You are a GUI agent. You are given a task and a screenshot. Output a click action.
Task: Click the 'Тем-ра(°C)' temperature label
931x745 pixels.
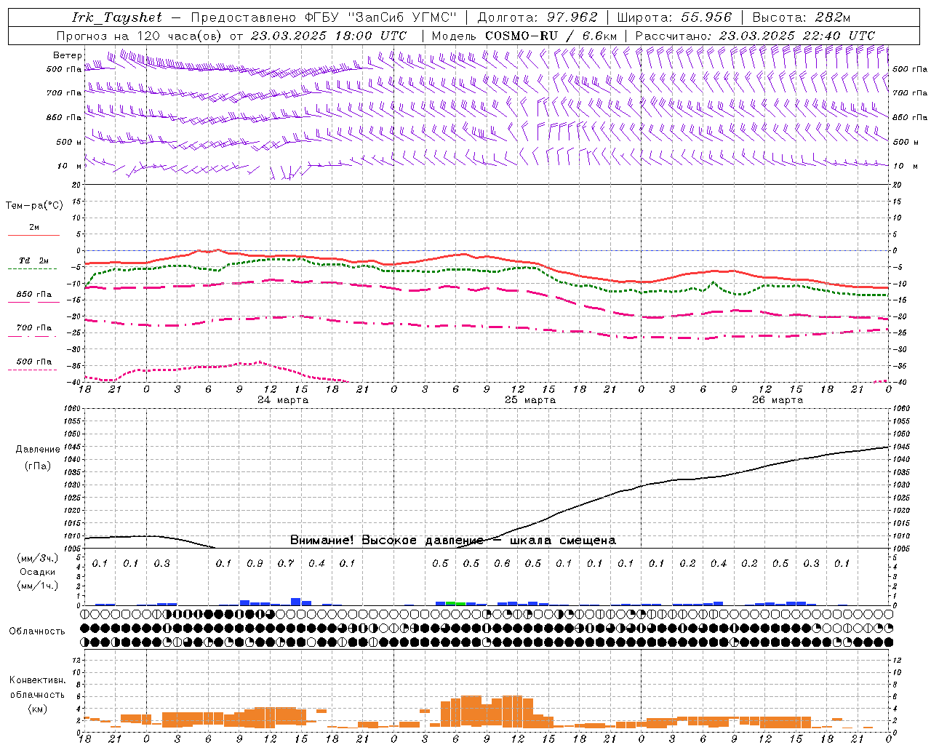pos(34,206)
